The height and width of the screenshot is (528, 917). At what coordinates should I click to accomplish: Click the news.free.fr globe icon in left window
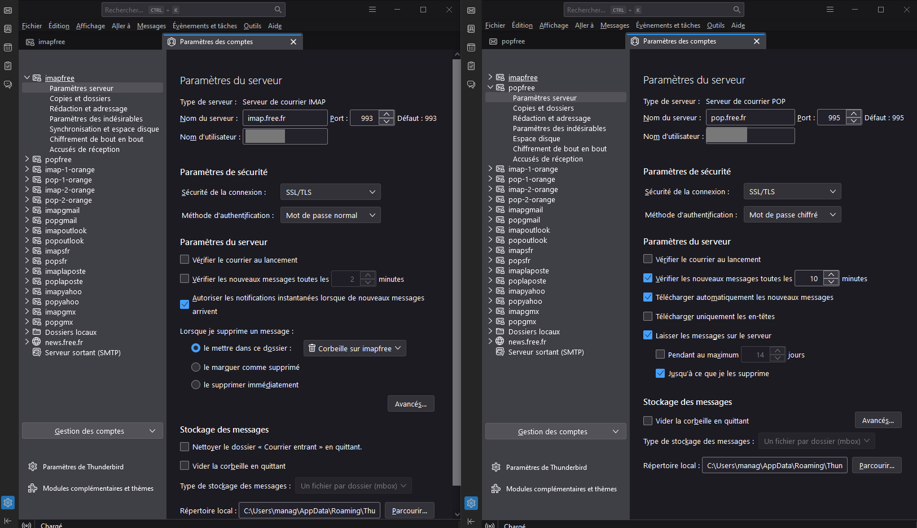[x=37, y=342]
